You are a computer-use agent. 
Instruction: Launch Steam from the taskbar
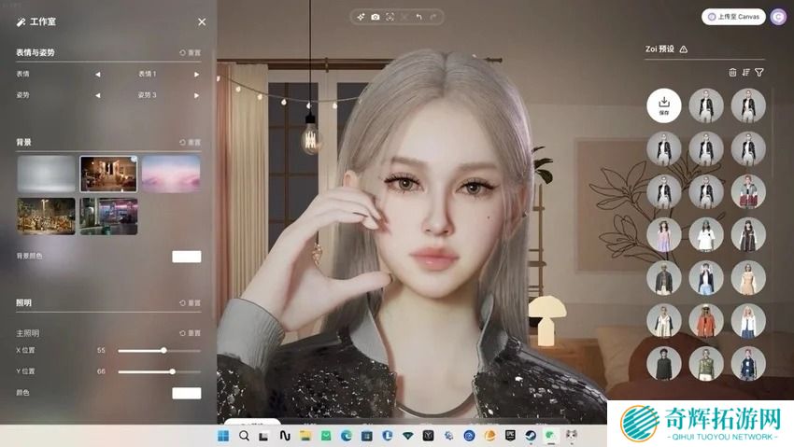tap(531, 435)
